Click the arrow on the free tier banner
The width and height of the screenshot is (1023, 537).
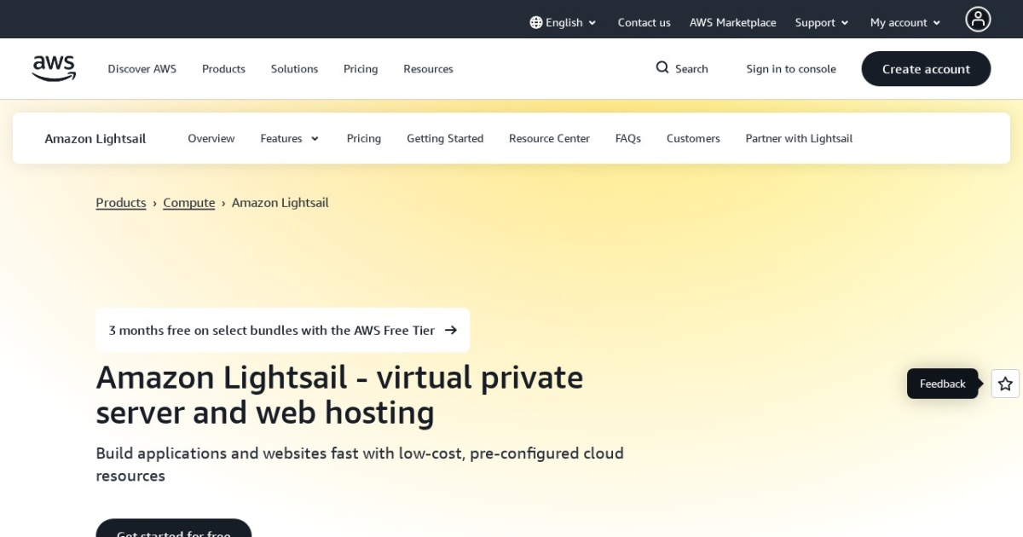tap(450, 330)
